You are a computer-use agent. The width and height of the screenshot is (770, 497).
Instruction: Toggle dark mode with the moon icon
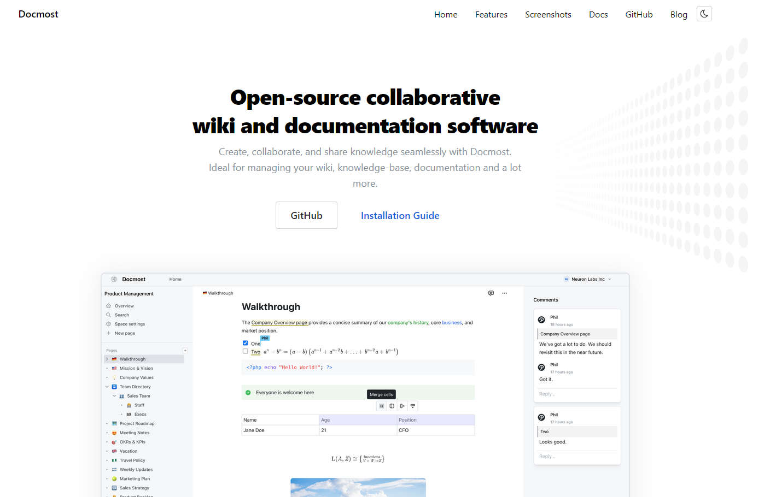[x=704, y=14]
